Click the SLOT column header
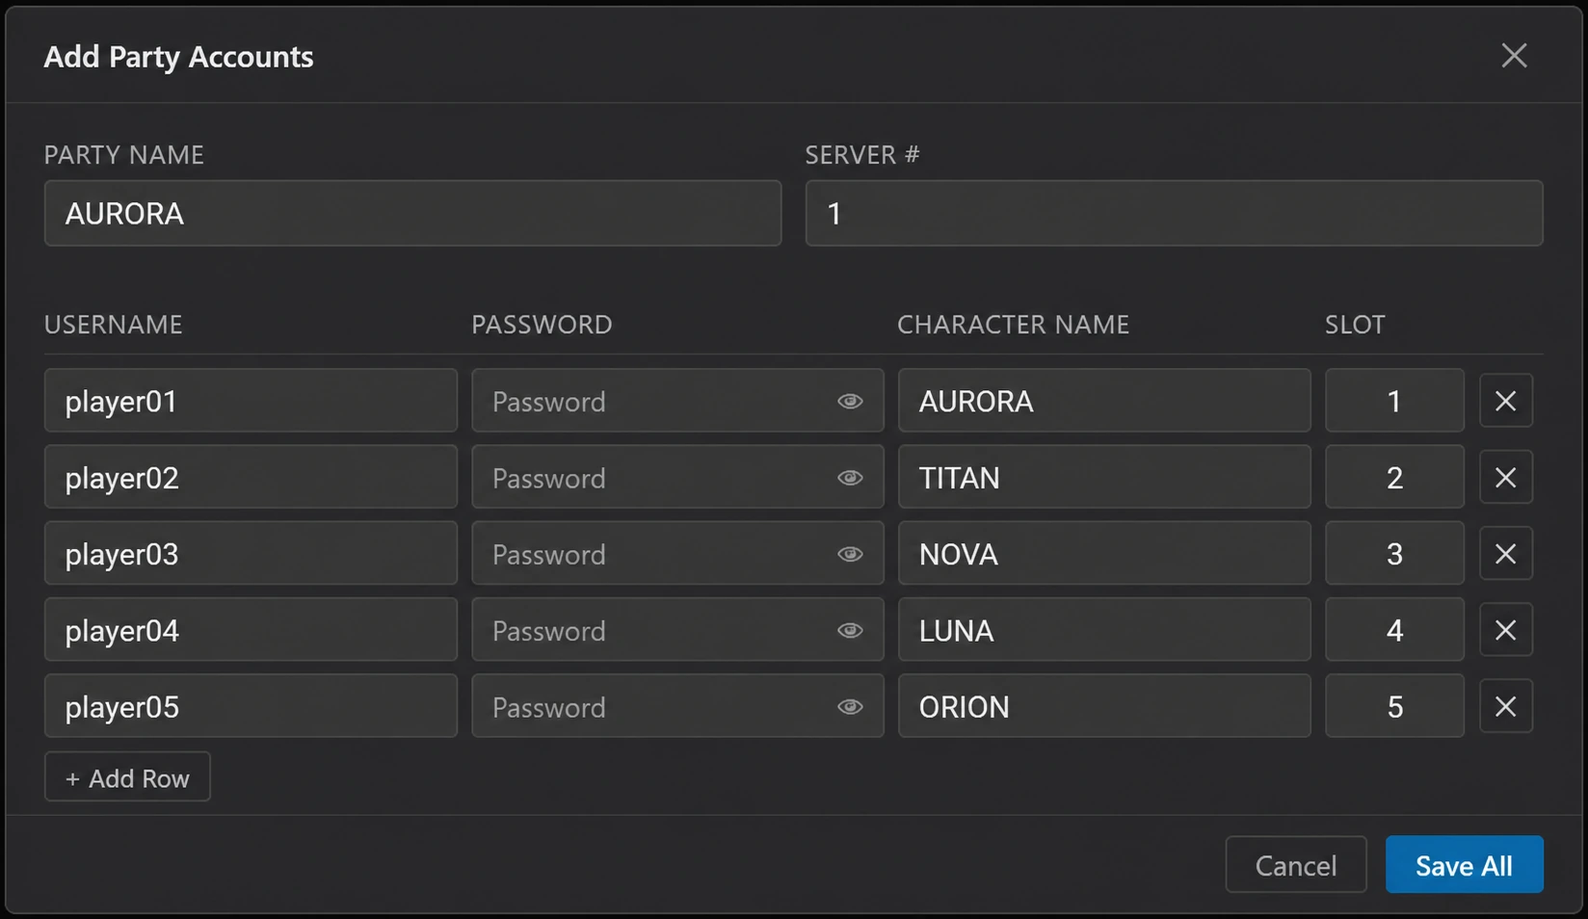This screenshot has width=1588, height=919. pos(1355,325)
